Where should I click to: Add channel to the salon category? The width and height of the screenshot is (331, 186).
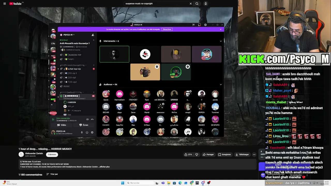click(x=94, y=92)
